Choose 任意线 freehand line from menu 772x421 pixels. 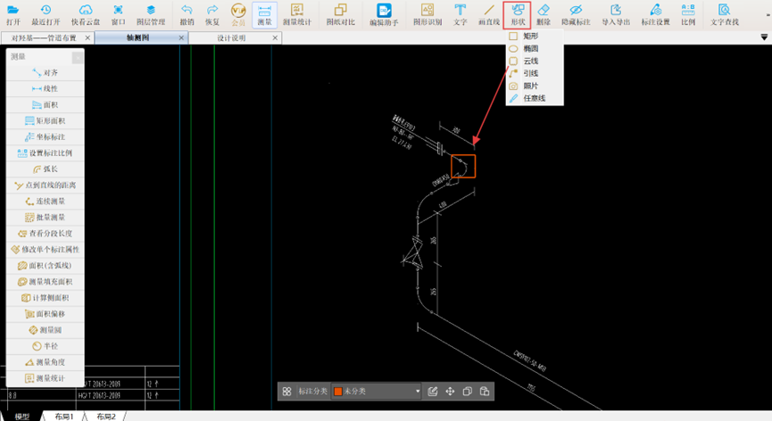click(x=535, y=98)
